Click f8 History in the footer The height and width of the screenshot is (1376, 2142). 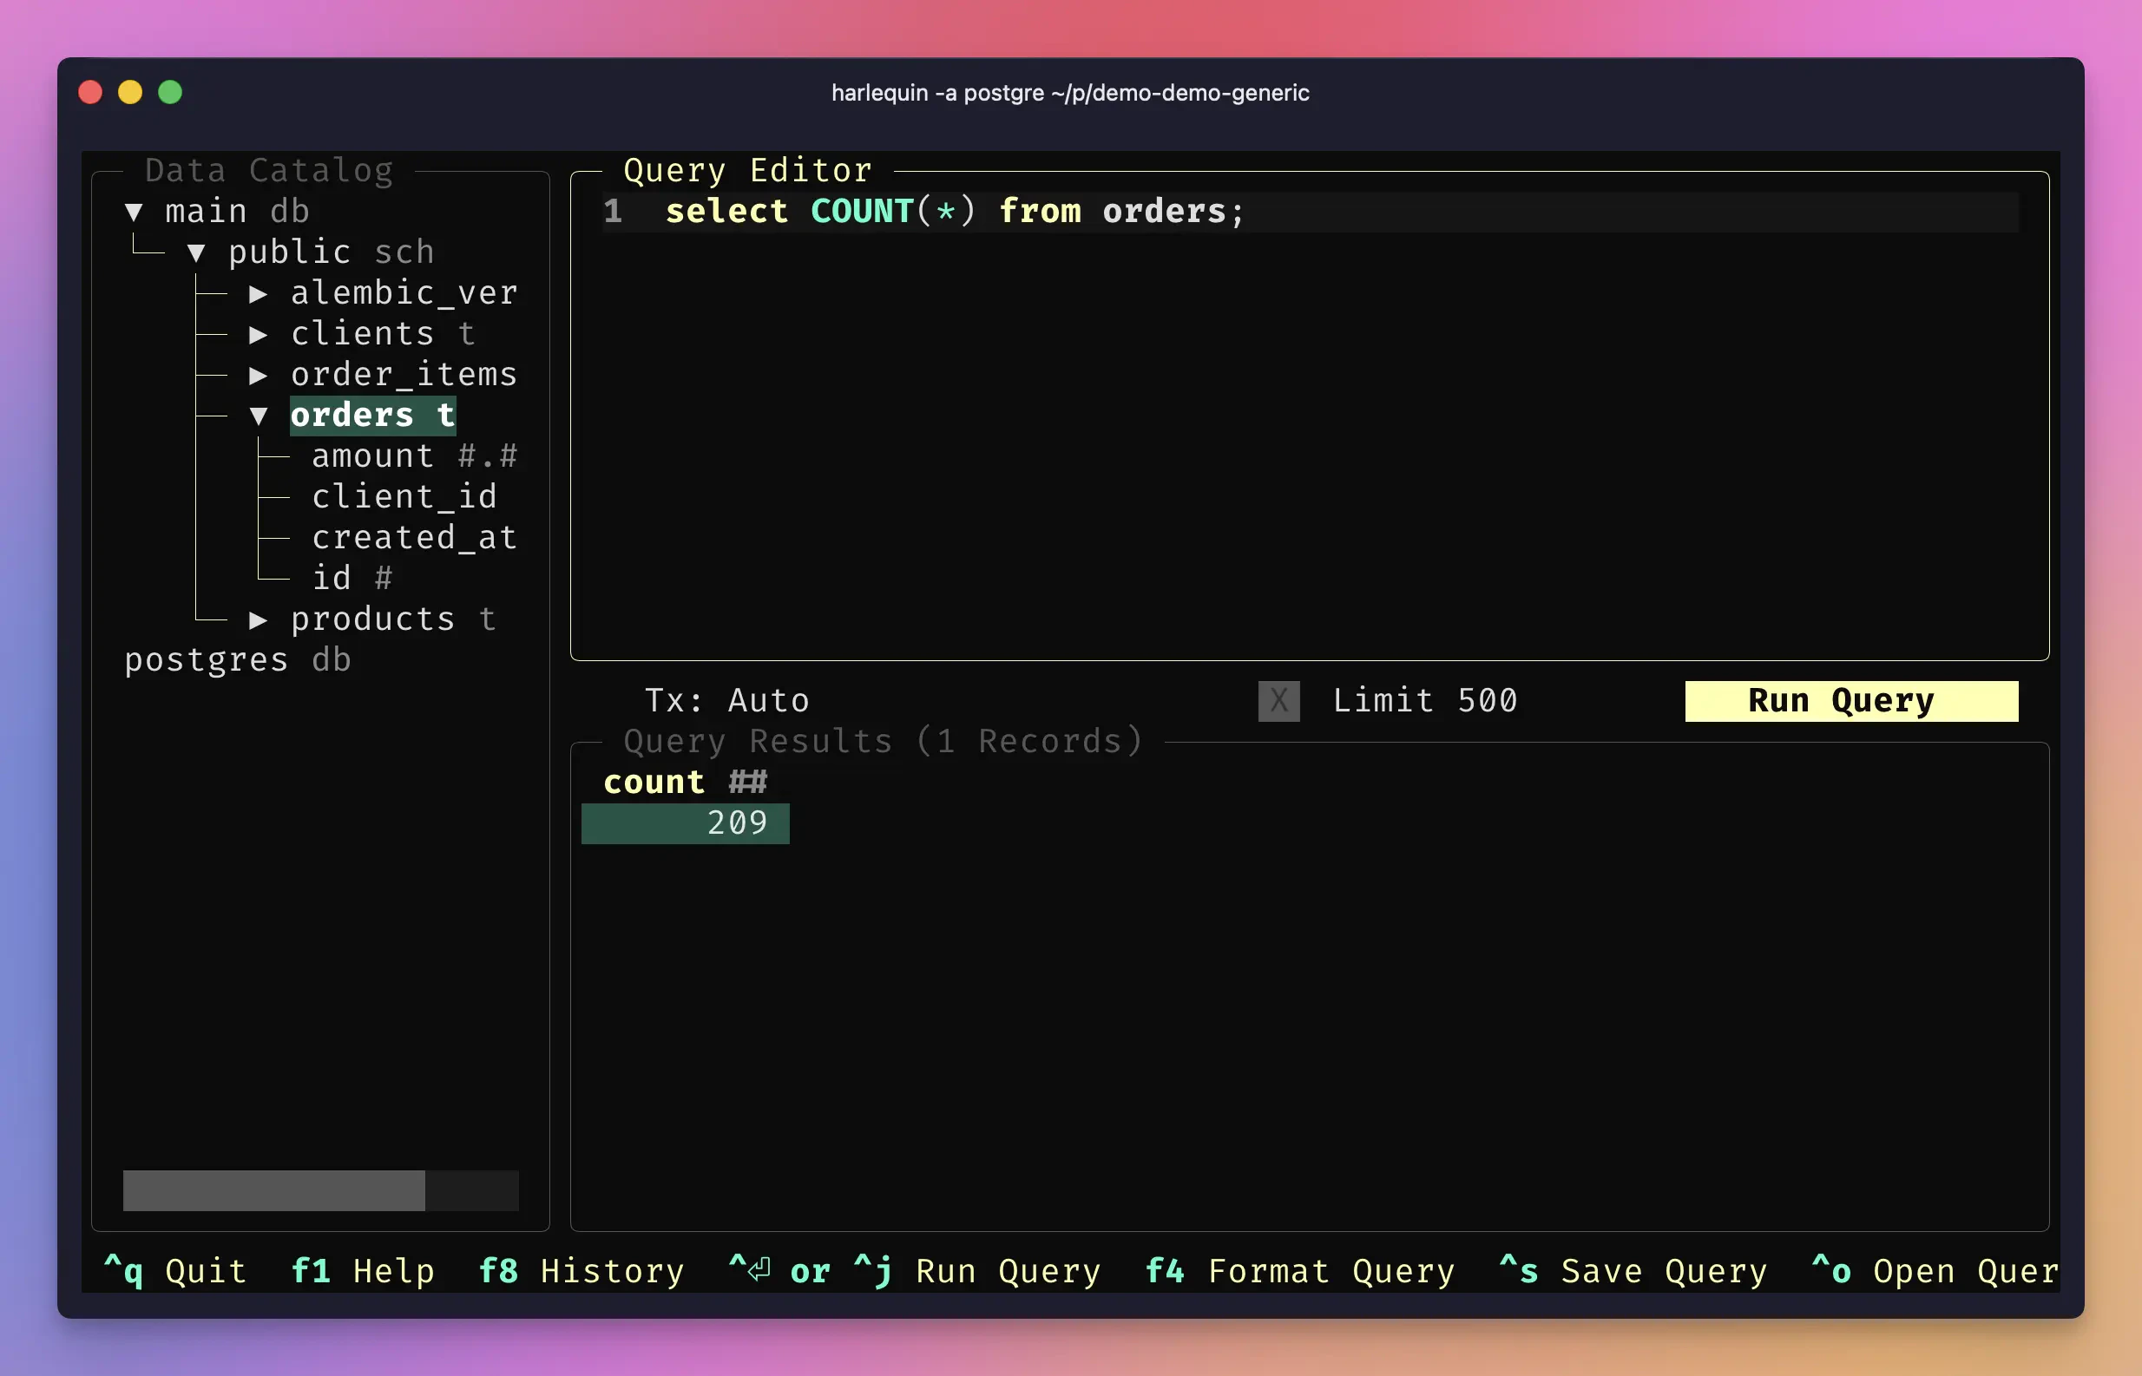click(x=581, y=1270)
